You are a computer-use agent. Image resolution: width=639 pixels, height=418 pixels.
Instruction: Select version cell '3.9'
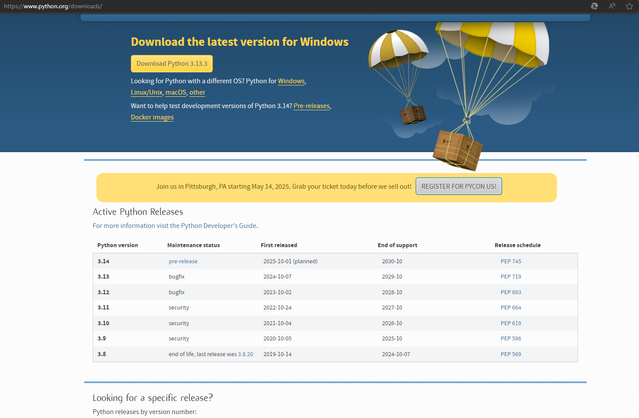[x=102, y=339]
